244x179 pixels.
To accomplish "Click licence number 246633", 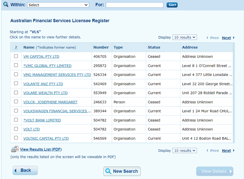I will coord(100,102).
